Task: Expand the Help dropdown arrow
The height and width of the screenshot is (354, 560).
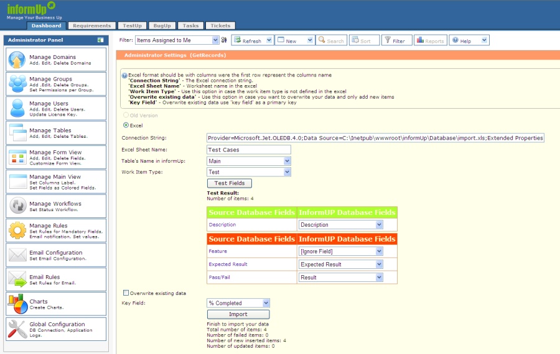Action: tap(484, 40)
